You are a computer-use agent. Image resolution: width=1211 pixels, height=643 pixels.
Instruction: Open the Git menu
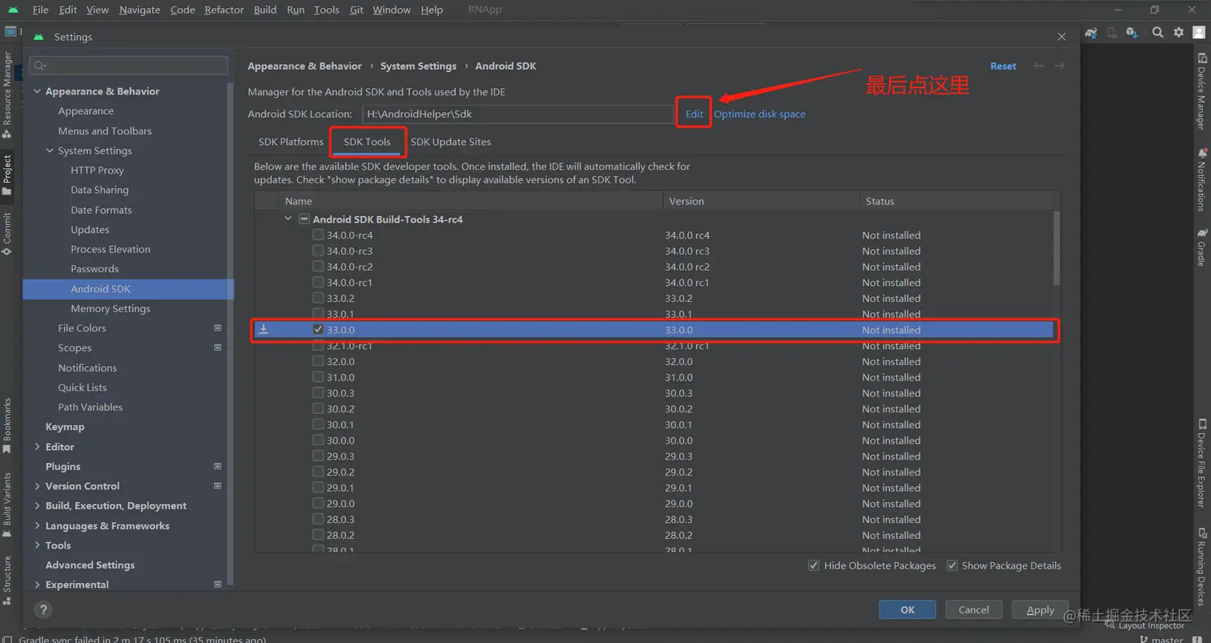point(356,10)
